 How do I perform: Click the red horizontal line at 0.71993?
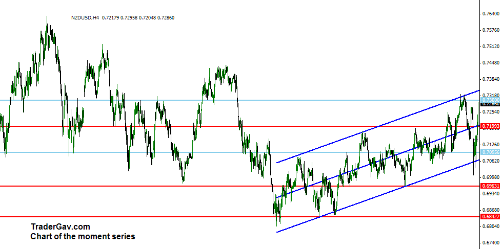coord(154,126)
